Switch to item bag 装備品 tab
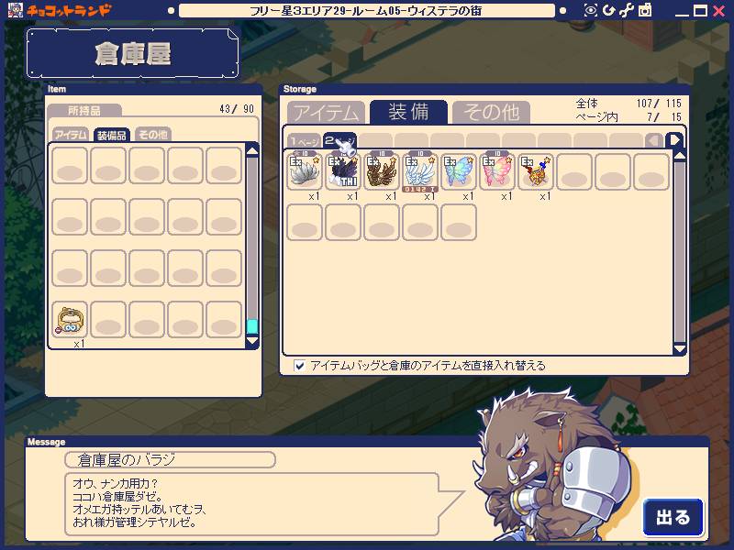 tap(111, 135)
